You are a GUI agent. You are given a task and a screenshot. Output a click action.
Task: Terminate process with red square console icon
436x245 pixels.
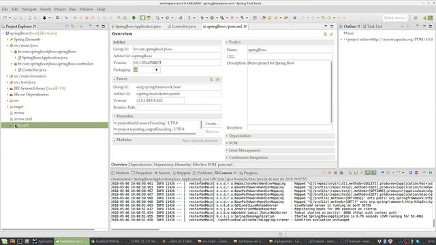click(330, 173)
